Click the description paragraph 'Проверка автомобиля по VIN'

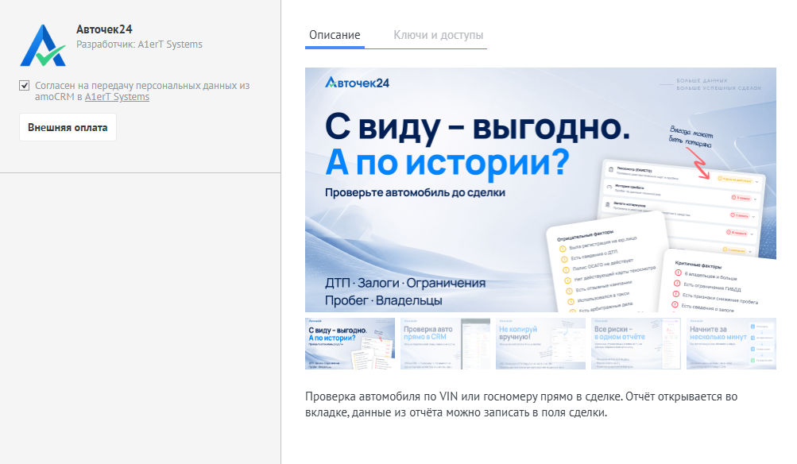pos(521,404)
